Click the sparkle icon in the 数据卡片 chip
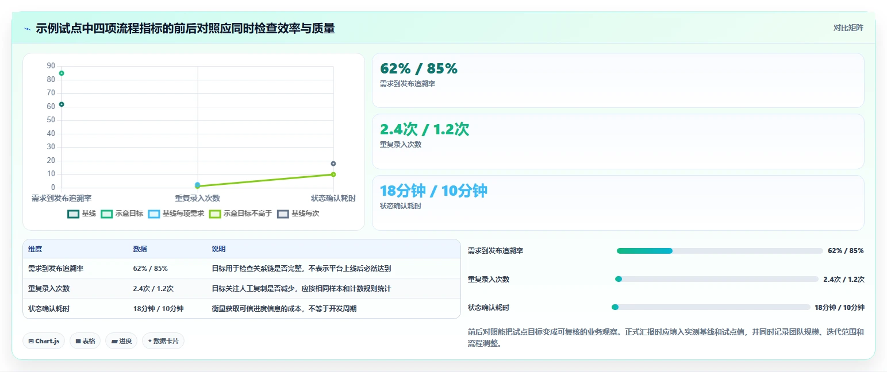Screen dimensions: 887x372 (149, 341)
